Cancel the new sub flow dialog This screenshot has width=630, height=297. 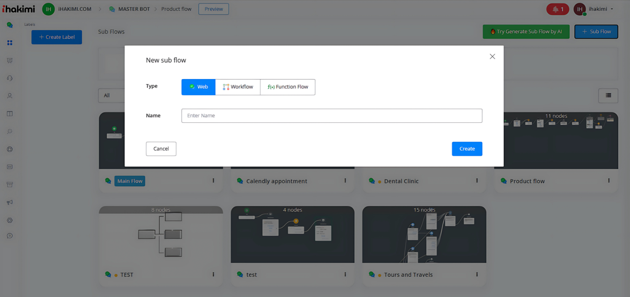(161, 149)
